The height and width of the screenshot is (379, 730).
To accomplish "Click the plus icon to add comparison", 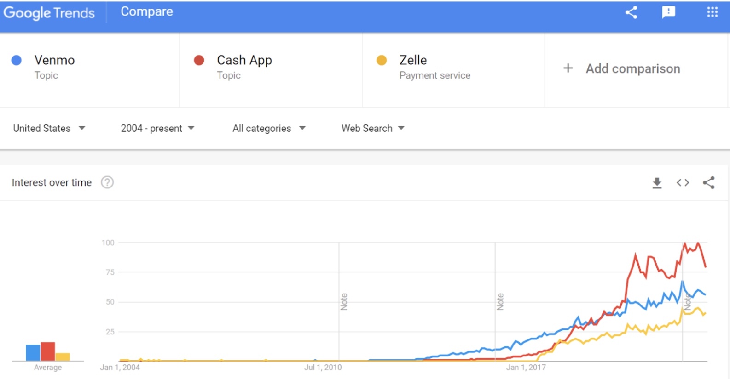I will [568, 68].
